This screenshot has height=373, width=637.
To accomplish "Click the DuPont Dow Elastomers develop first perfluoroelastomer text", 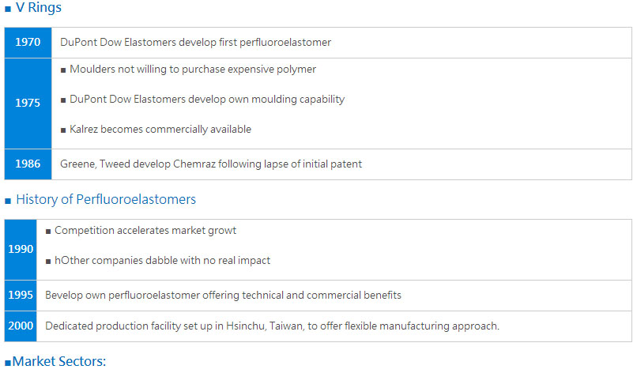I will (x=195, y=42).
